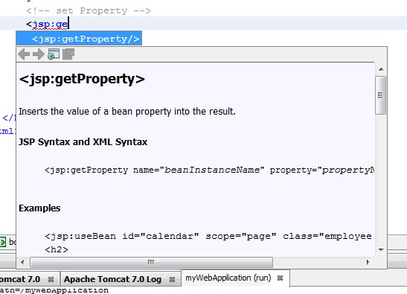Open documentation in external web browser icon
The width and height of the screenshot is (407, 294).
tap(54, 54)
